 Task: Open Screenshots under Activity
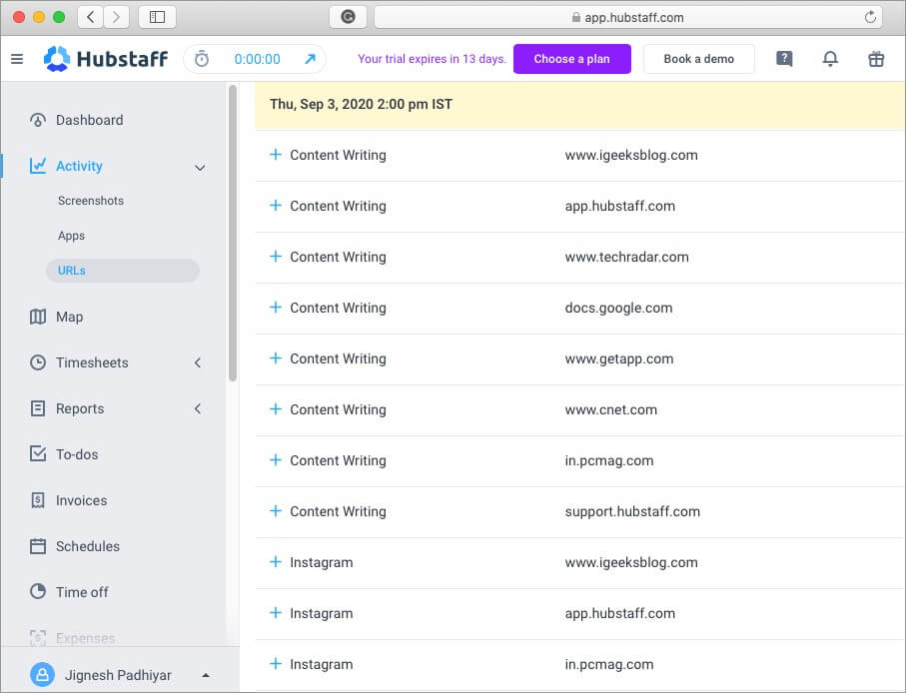pos(91,201)
